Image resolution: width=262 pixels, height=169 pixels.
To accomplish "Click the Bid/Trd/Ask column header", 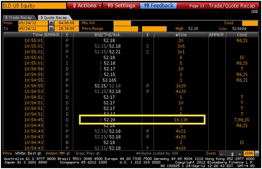I will 107,35.
